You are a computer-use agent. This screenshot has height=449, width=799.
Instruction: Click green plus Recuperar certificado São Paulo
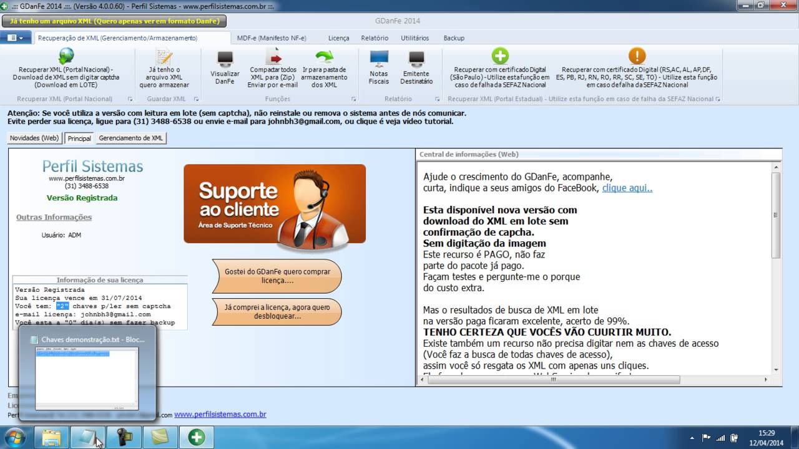500,57
